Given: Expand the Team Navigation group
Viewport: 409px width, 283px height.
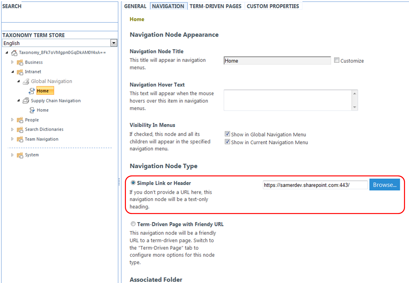Looking at the screenshot, I should click(12, 139).
